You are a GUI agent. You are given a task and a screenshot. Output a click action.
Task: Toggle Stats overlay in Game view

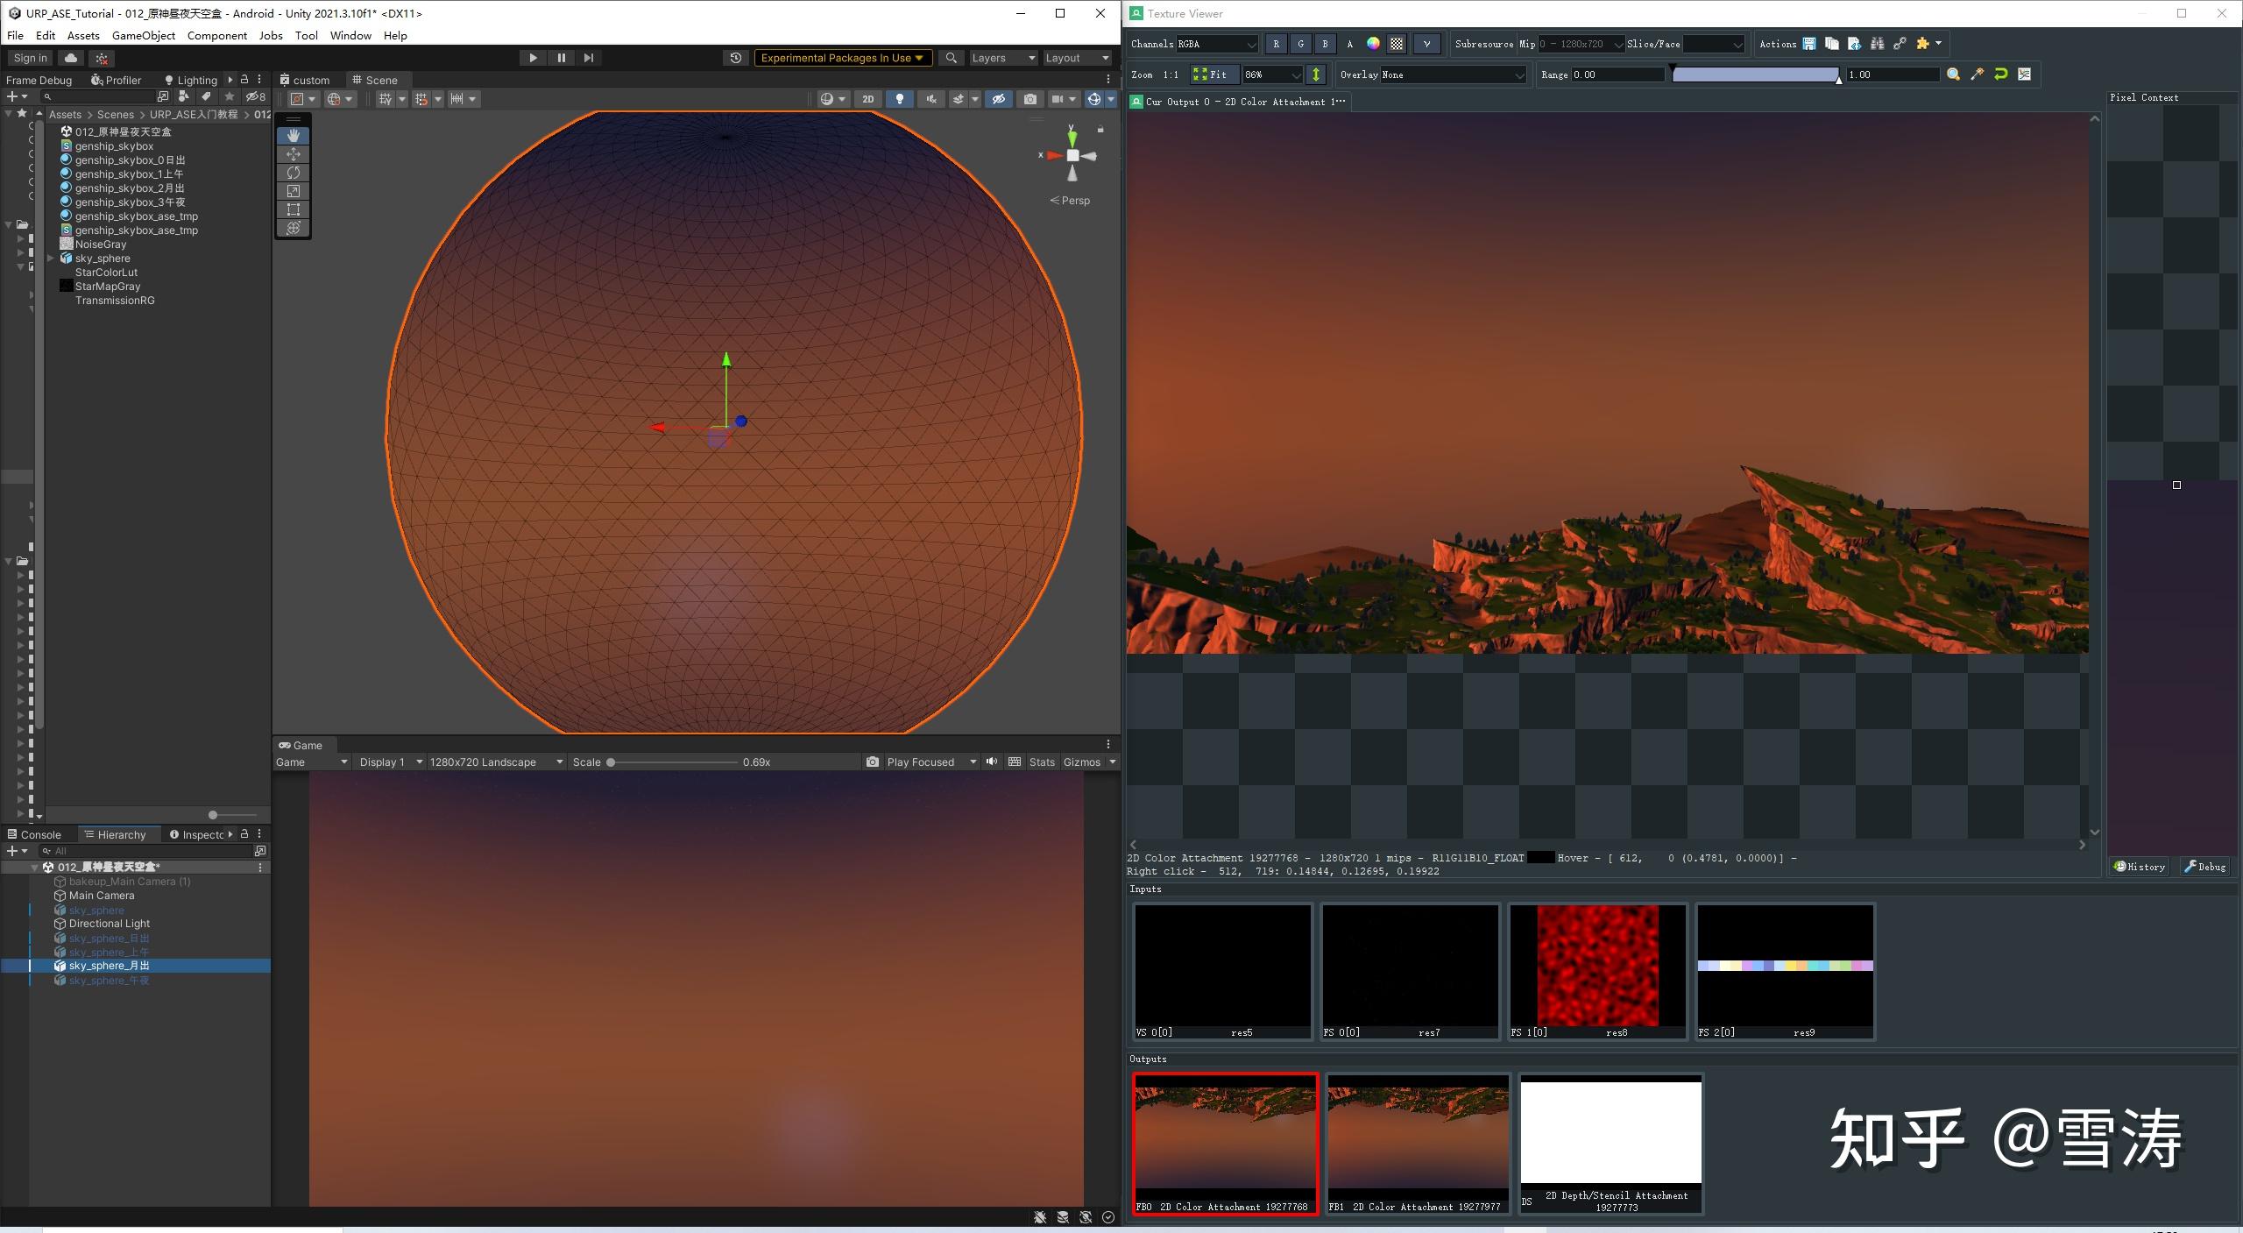[1042, 762]
